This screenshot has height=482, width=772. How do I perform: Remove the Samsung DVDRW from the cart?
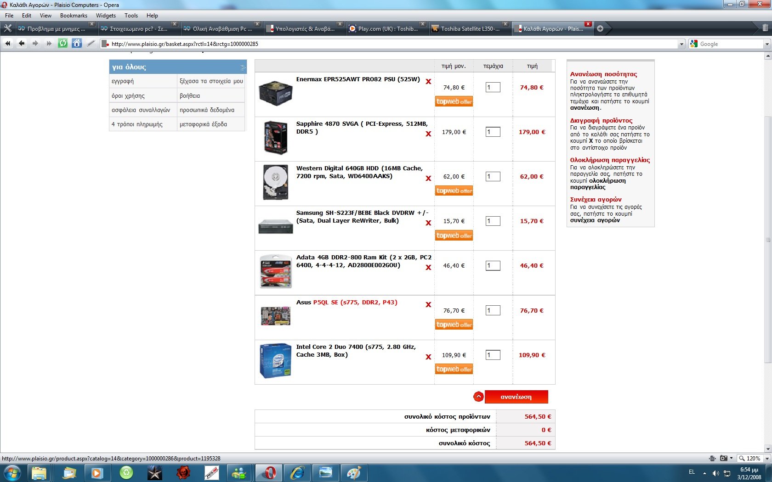(428, 223)
